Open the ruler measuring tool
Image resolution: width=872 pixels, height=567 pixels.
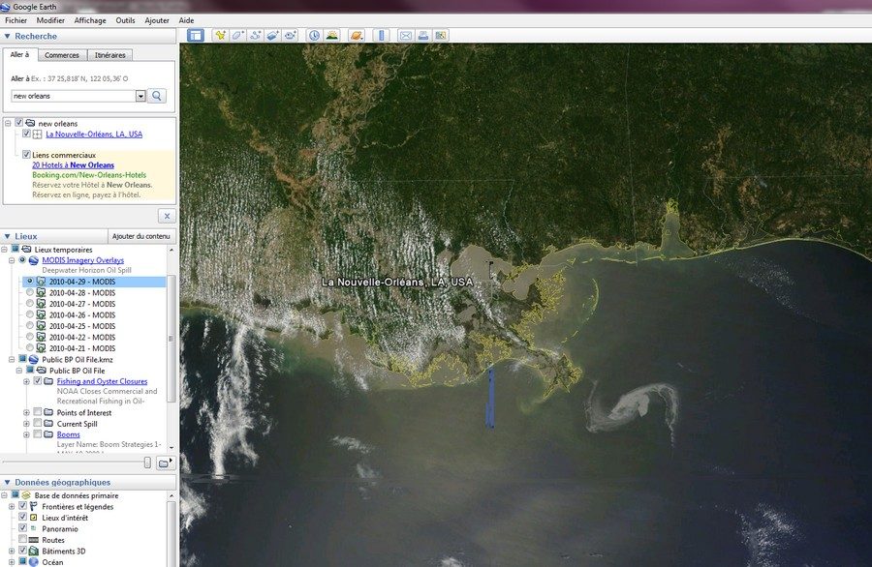click(380, 36)
